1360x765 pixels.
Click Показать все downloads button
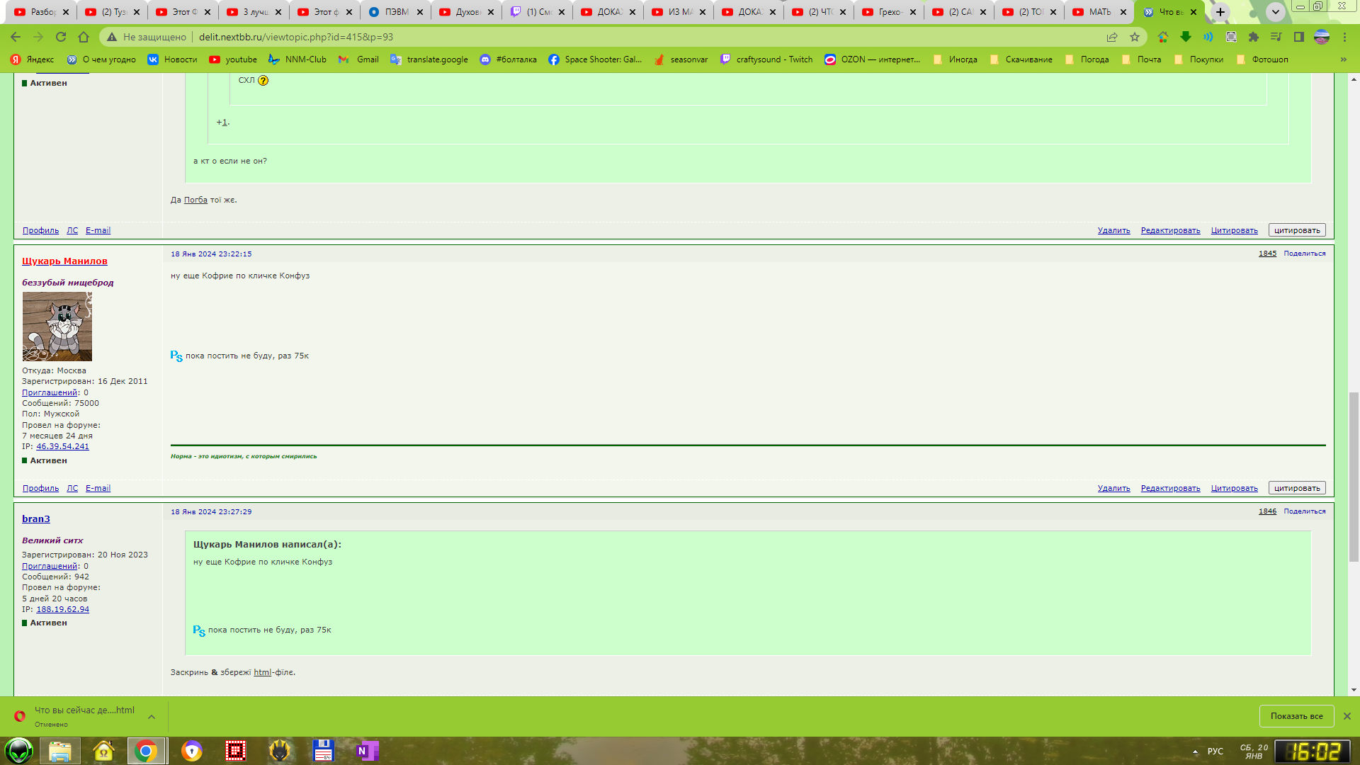pyautogui.click(x=1296, y=716)
